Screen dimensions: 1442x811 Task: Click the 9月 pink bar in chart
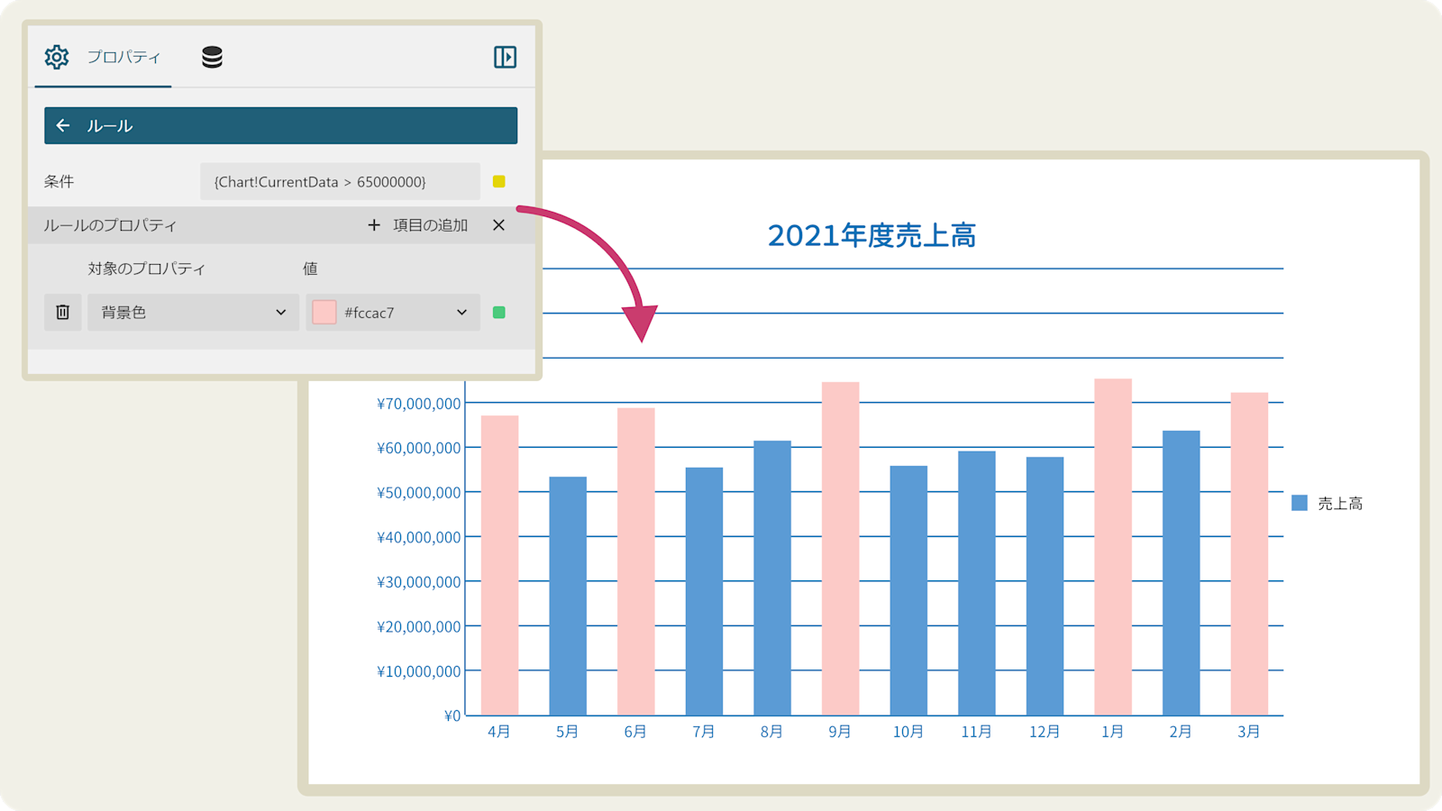click(x=840, y=549)
